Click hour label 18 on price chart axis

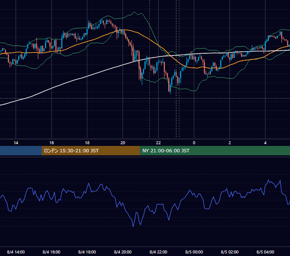[x=87, y=143]
